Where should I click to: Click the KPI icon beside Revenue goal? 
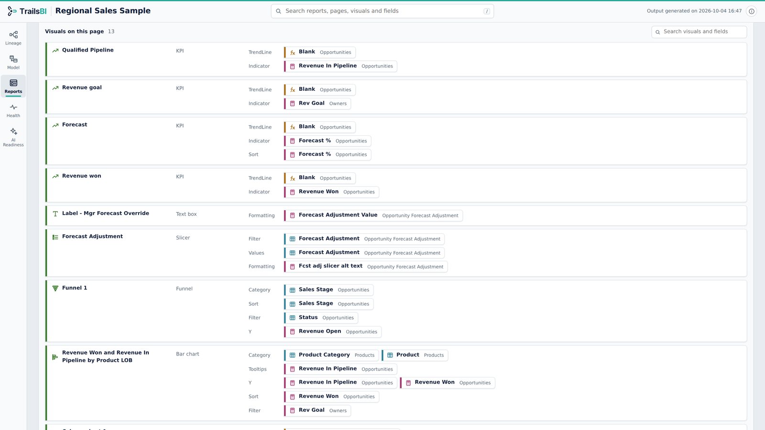[55, 88]
